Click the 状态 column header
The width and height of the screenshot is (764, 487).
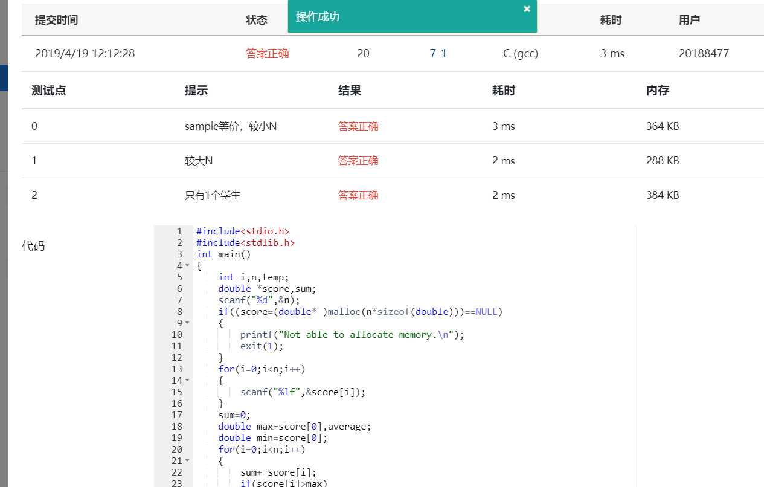tap(257, 20)
